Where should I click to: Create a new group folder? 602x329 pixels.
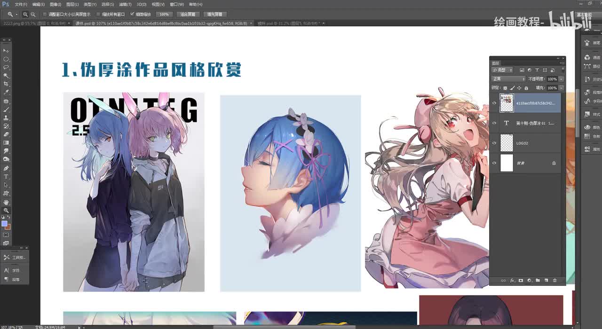(538, 281)
